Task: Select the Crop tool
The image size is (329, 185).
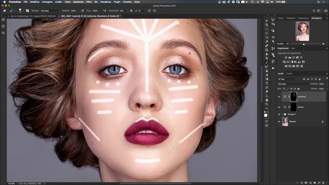Action: point(266,25)
